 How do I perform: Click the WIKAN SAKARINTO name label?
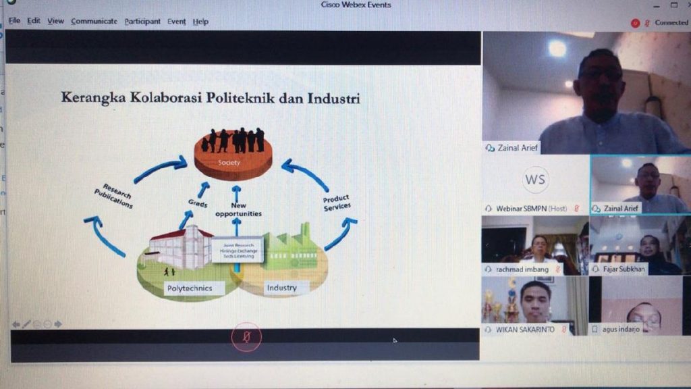tap(525, 330)
